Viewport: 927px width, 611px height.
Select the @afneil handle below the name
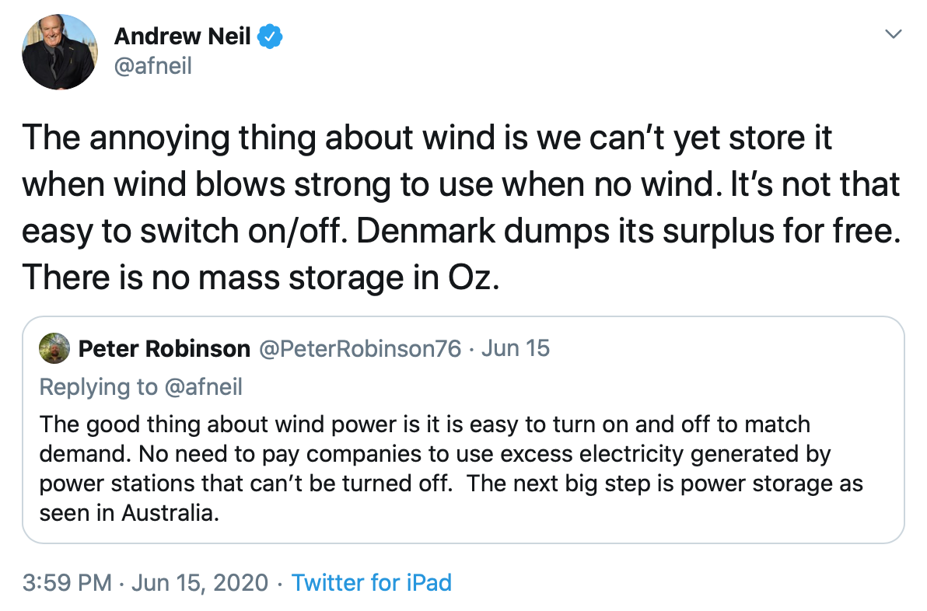(152, 66)
